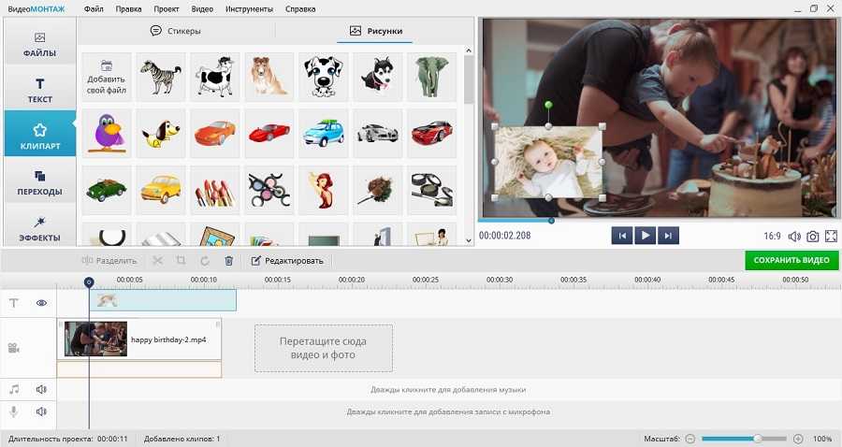Click the Масштаб zoom slider handle
The width and height of the screenshot is (842, 447).
758,439
